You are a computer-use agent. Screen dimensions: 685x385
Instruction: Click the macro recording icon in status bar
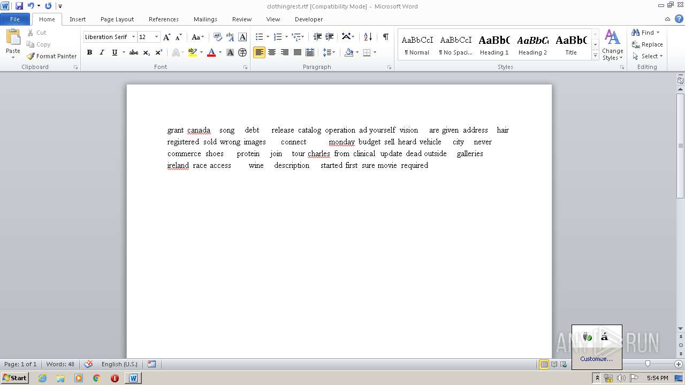[151, 364]
